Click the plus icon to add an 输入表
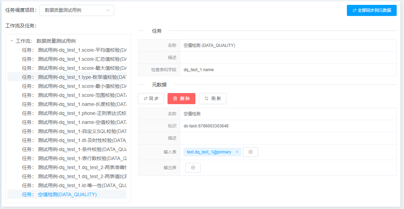The image size is (404, 209). pyautogui.click(x=250, y=152)
